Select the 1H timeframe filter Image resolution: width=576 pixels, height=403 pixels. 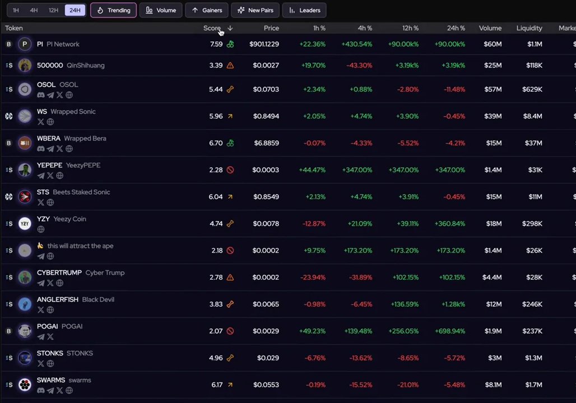(x=16, y=10)
